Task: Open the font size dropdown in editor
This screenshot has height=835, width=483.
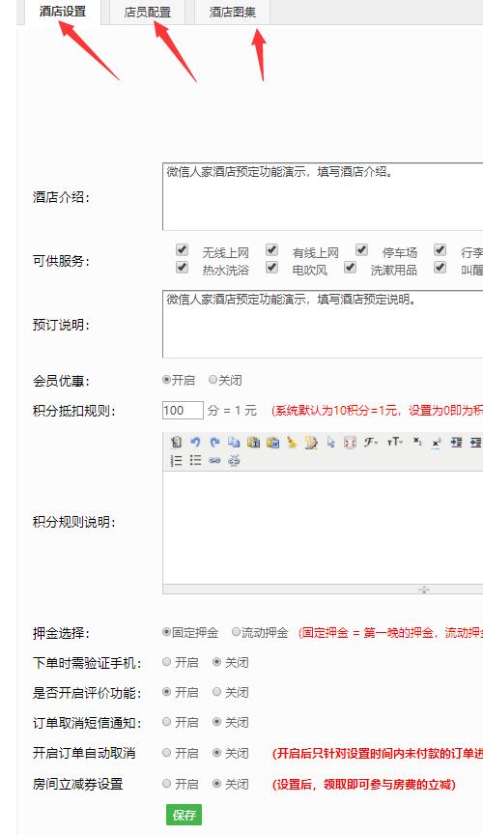Action: tap(394, 442)
